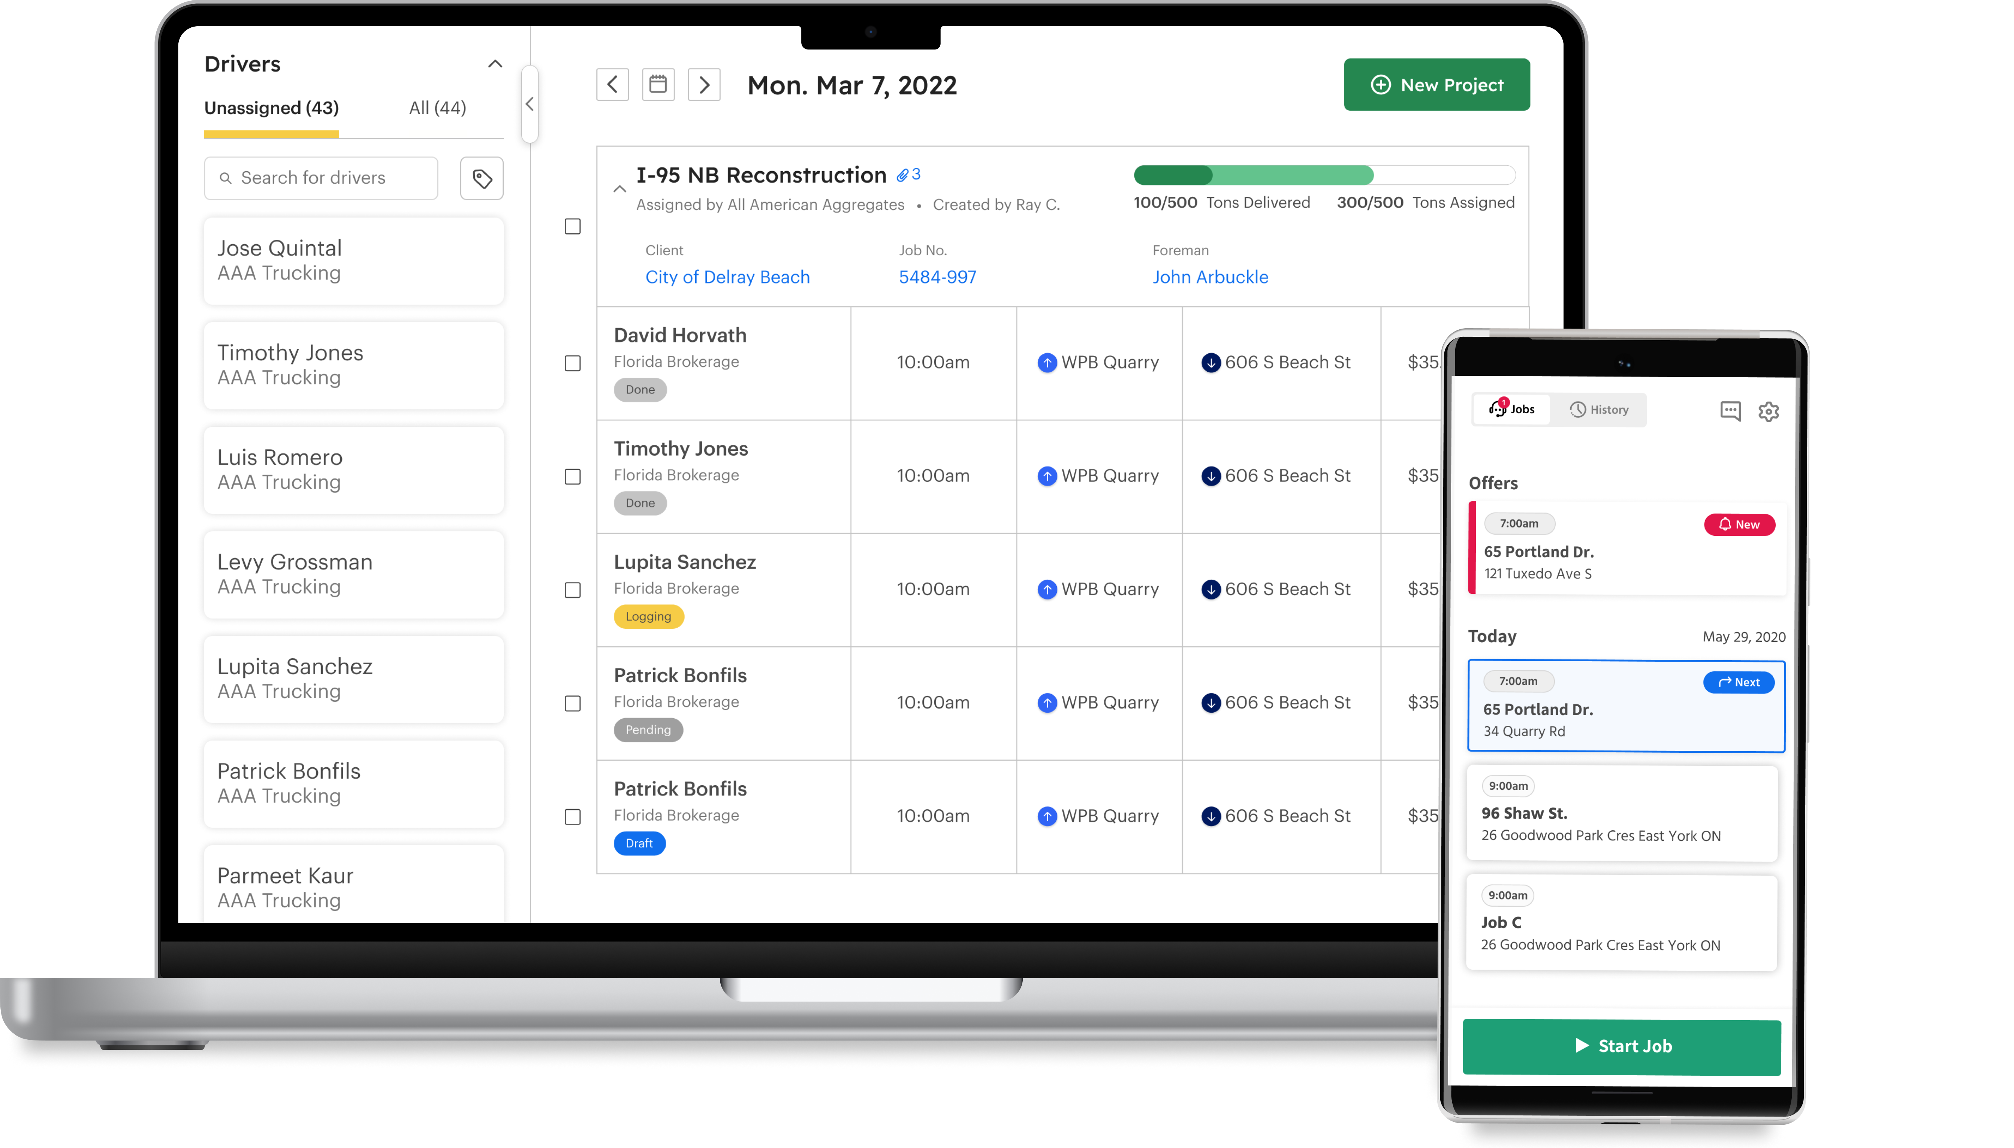Go to previous day arrow
The width and height of the screenshot is (2014, 1148).
(x=612, y=84)
